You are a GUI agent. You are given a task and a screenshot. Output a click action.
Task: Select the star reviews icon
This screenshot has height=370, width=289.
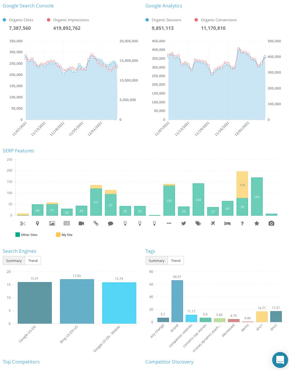point(257,224)
